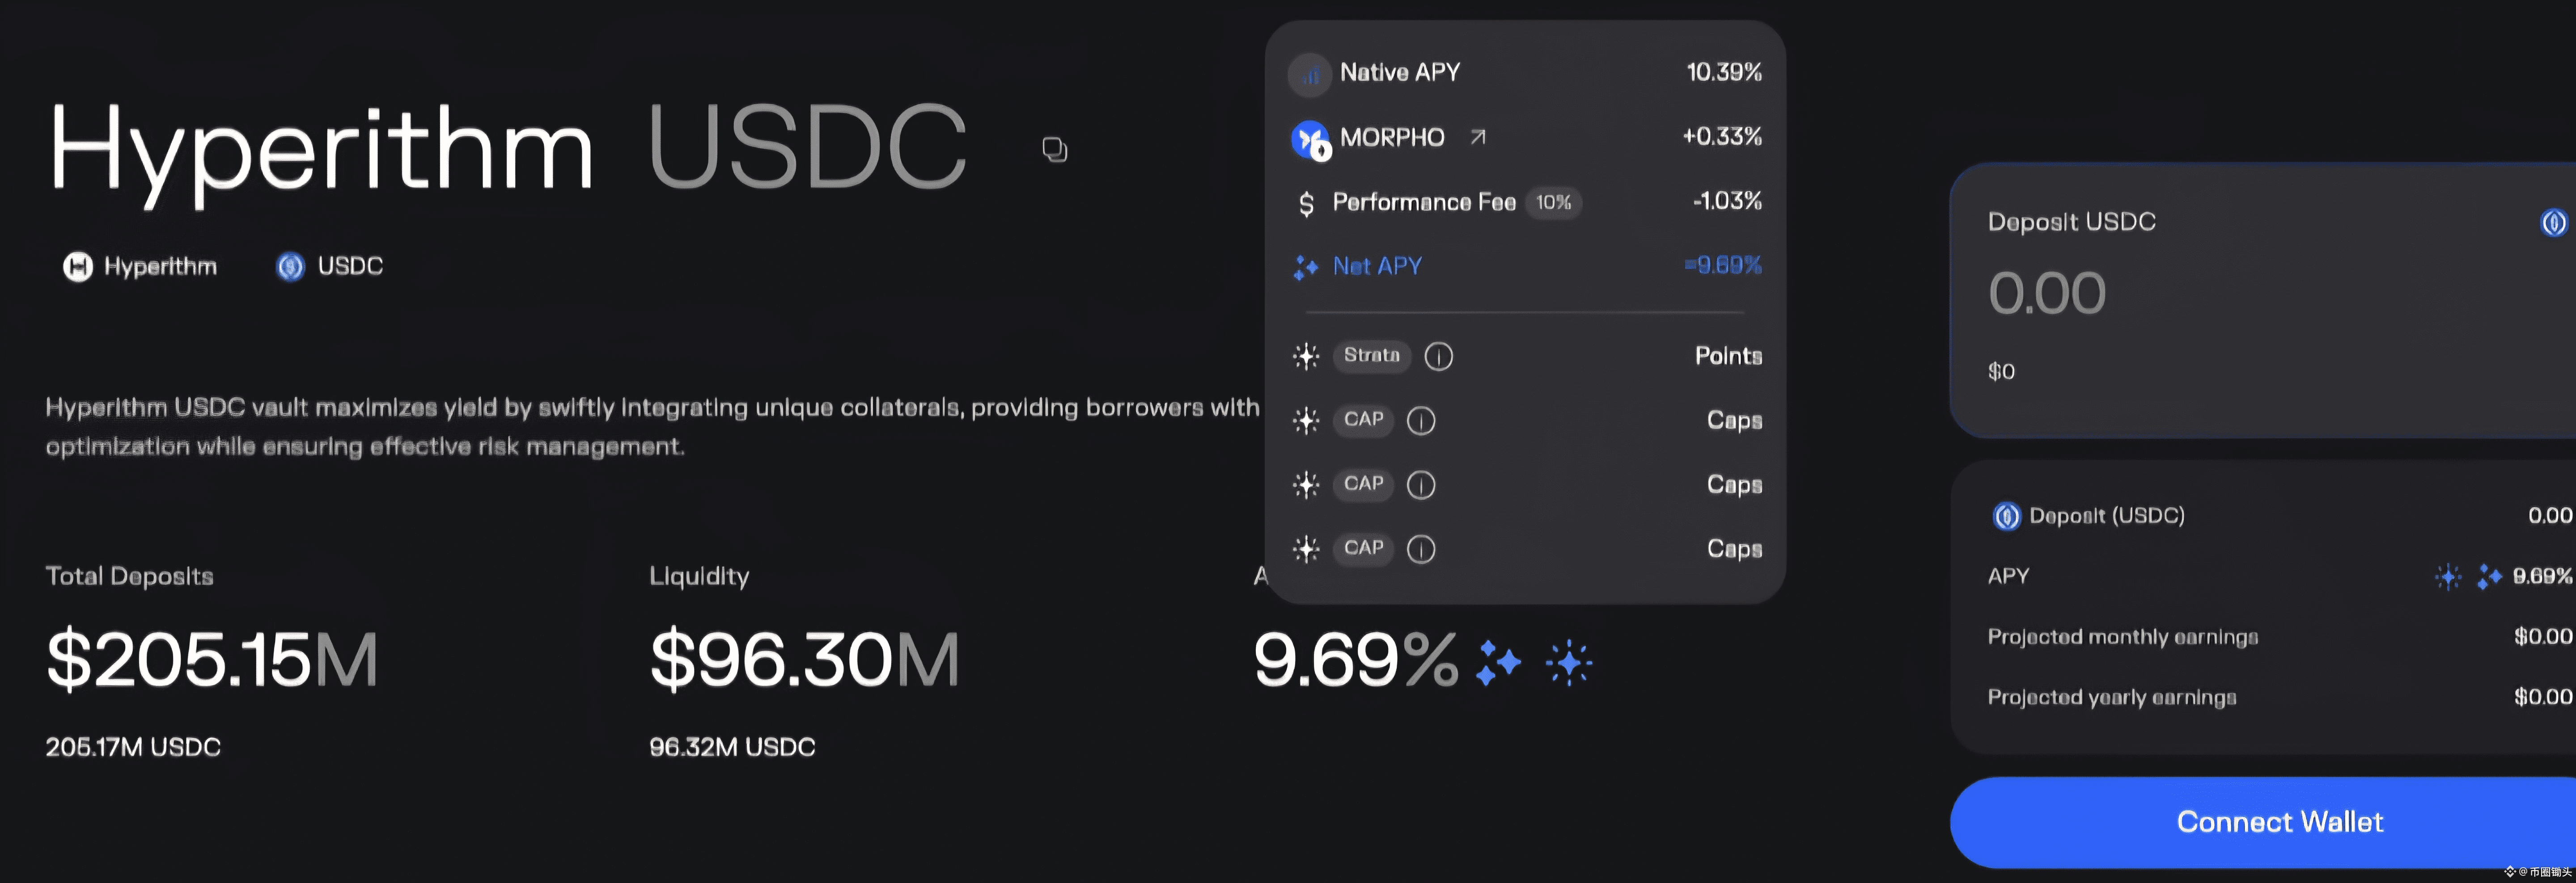The image size is (2576, 883).
Task: Click the USDC icon in Deposit USDC panel
Action: [2556, 222]
